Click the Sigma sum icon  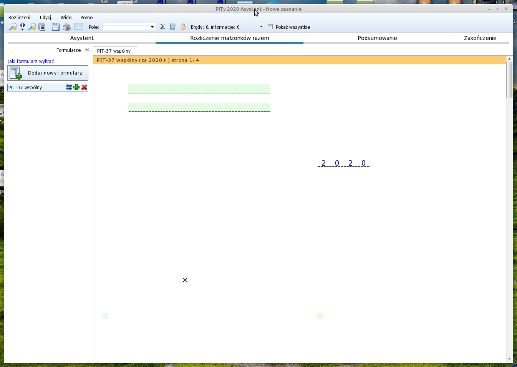pyautogui.click(x=162, y=27)
